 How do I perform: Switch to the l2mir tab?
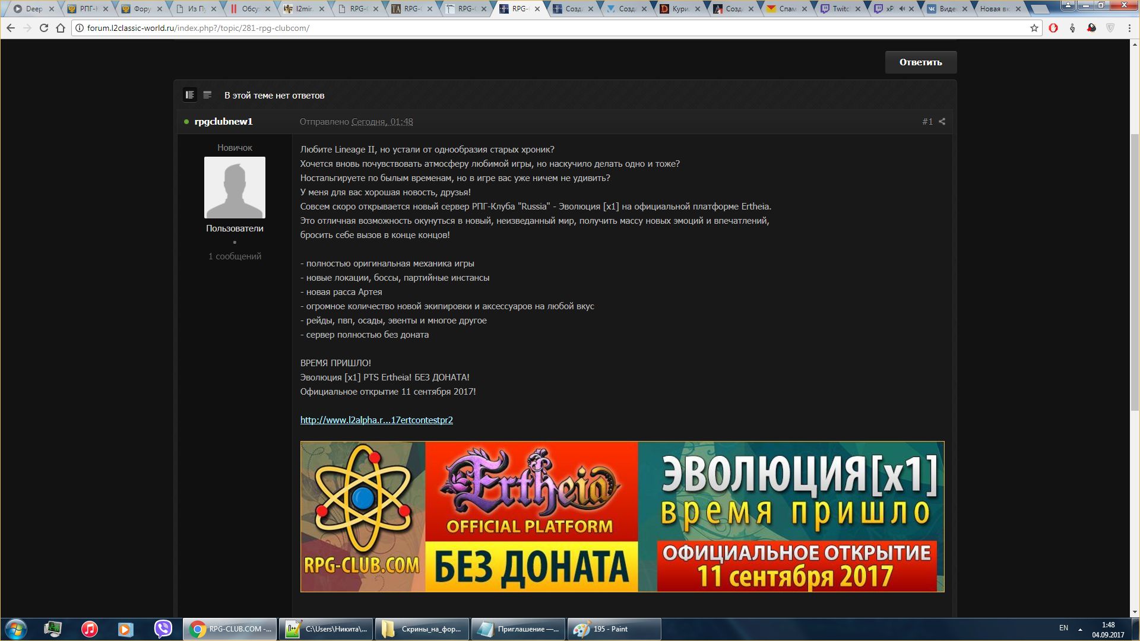click(x=305, y=9)
